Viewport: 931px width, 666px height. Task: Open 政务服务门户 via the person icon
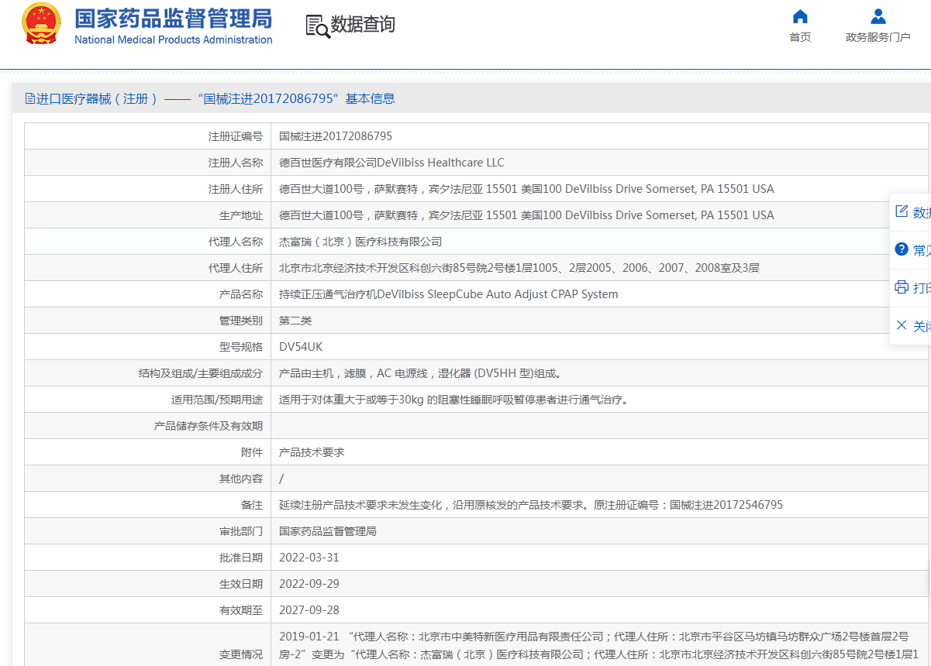(878, 16)
